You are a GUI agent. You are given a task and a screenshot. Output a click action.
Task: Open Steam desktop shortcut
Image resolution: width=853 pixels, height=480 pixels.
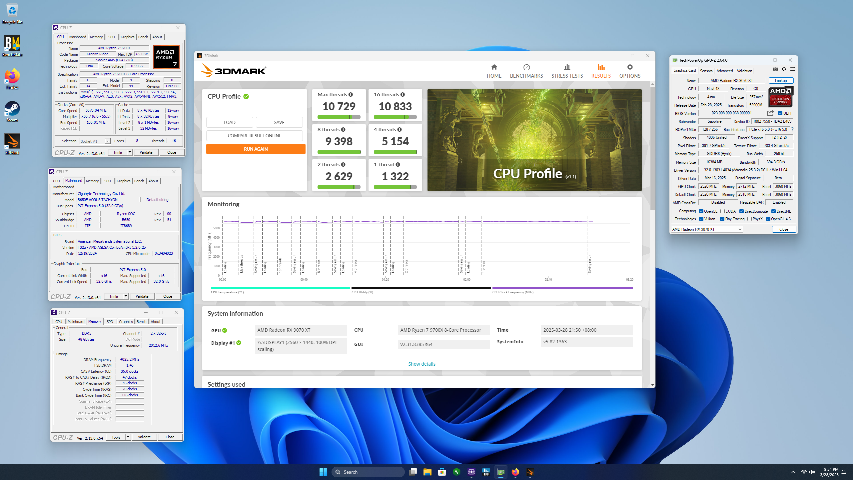point(12,111)
